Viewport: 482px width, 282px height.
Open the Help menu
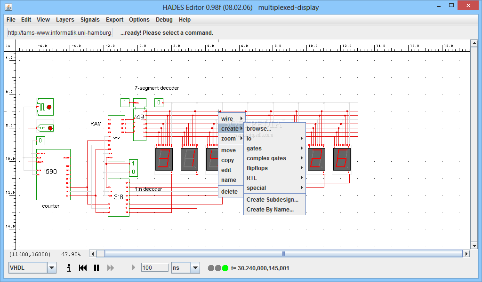tap(185, 20)
